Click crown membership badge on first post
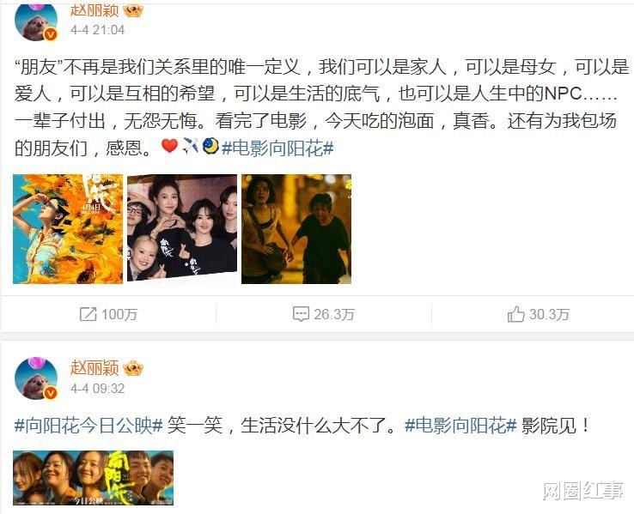This screenshot has width=634, height=514. coord(133,10)
